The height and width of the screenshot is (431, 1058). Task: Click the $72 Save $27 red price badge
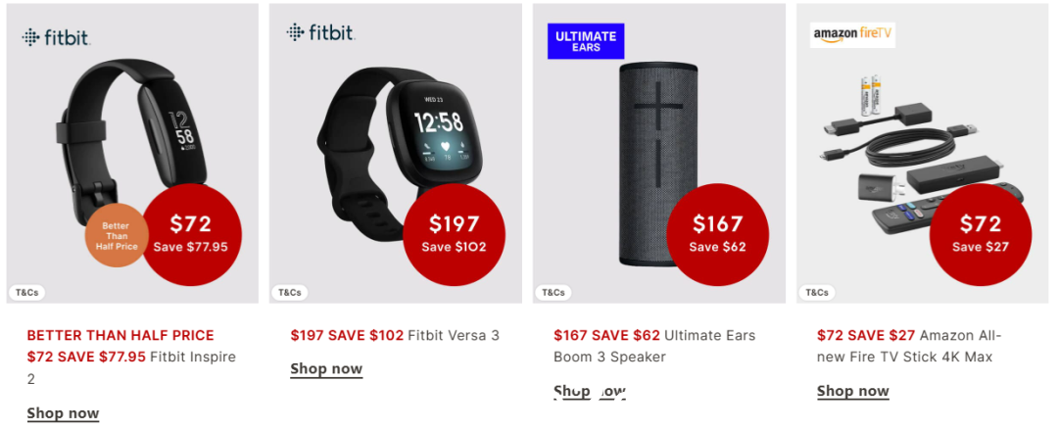(981, 234)
